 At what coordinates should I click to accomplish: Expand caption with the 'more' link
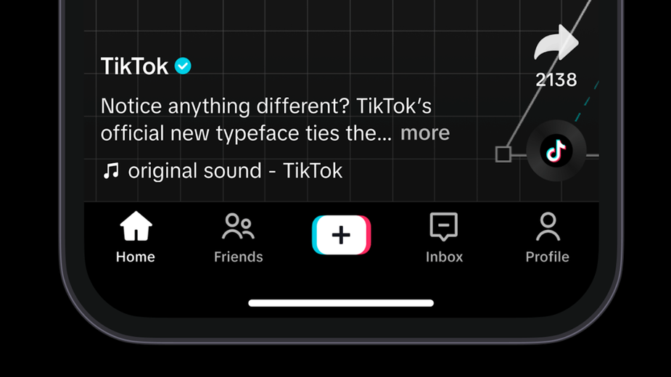pos(425,133)
